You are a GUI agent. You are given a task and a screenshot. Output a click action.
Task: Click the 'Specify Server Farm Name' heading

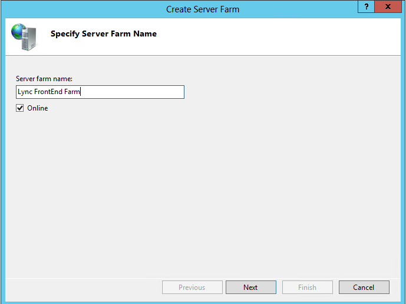coord(104,34)
